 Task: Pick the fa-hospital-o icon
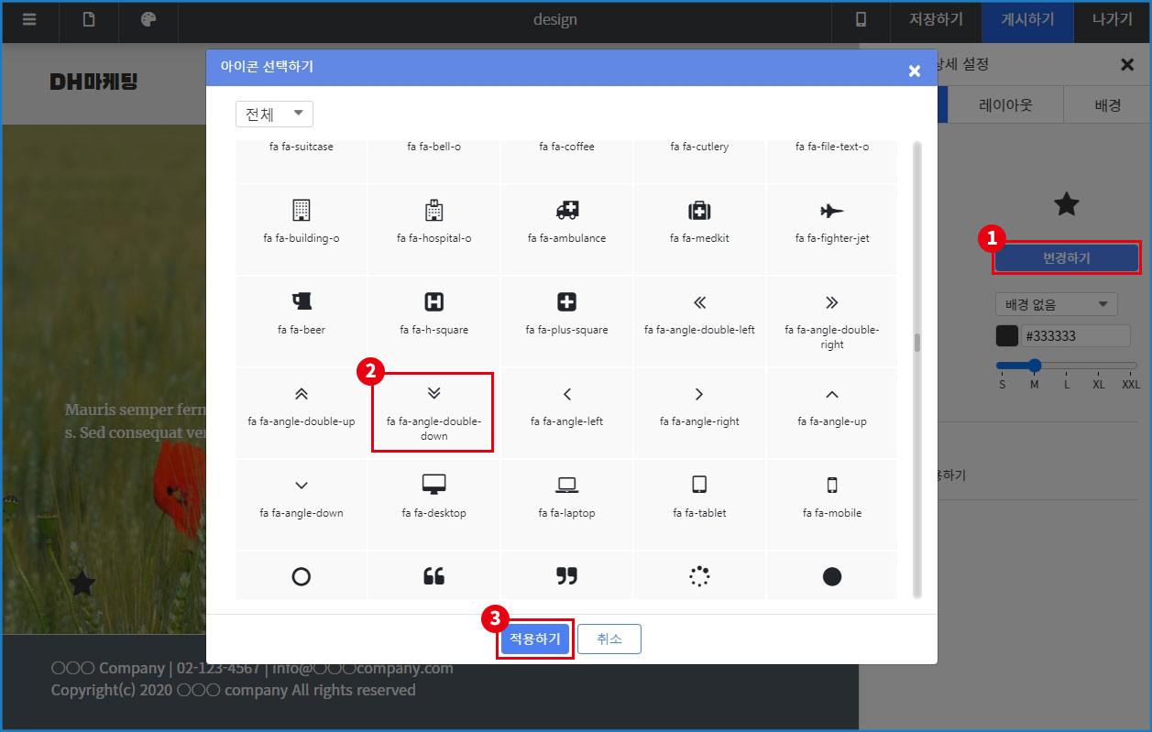433,221
